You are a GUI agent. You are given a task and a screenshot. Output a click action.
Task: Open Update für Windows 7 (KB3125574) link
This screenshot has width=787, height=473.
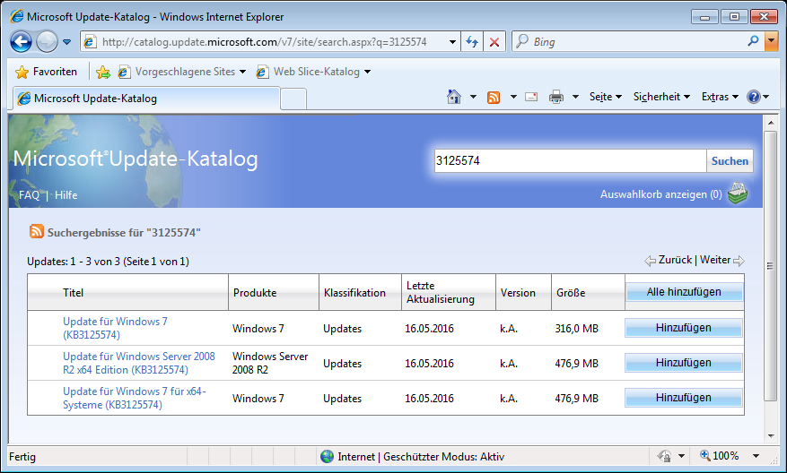[116, 328]
